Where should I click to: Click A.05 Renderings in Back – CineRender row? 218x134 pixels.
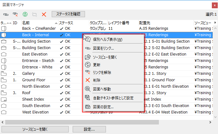154,29
